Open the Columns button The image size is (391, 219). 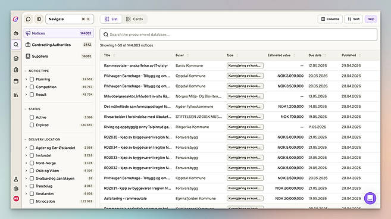pos(330,19)
